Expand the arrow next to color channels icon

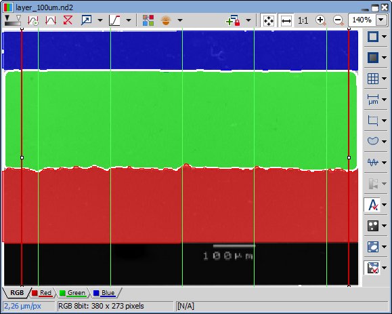(x=180, y=20)
